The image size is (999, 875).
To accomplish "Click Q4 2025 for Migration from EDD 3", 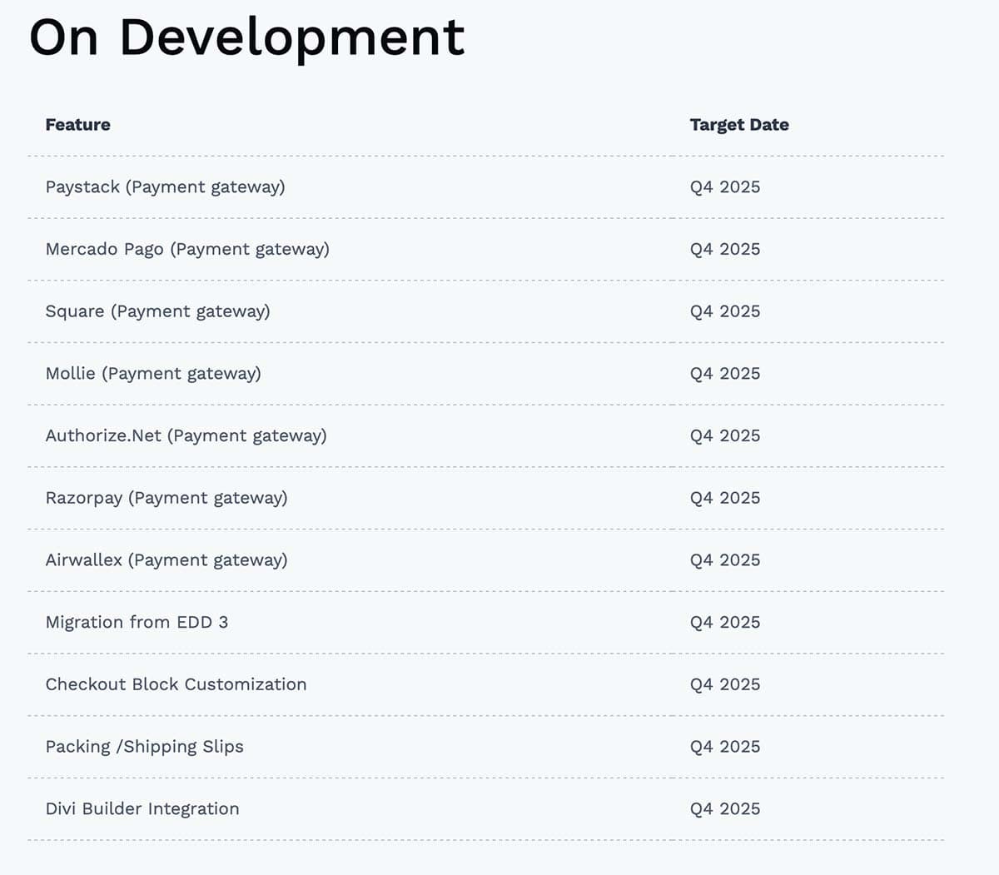I will click(x=724, y=622).
